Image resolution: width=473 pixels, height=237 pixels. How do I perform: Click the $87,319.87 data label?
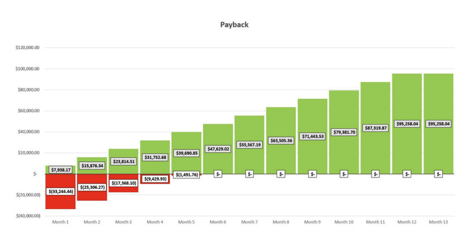[375, 128]
